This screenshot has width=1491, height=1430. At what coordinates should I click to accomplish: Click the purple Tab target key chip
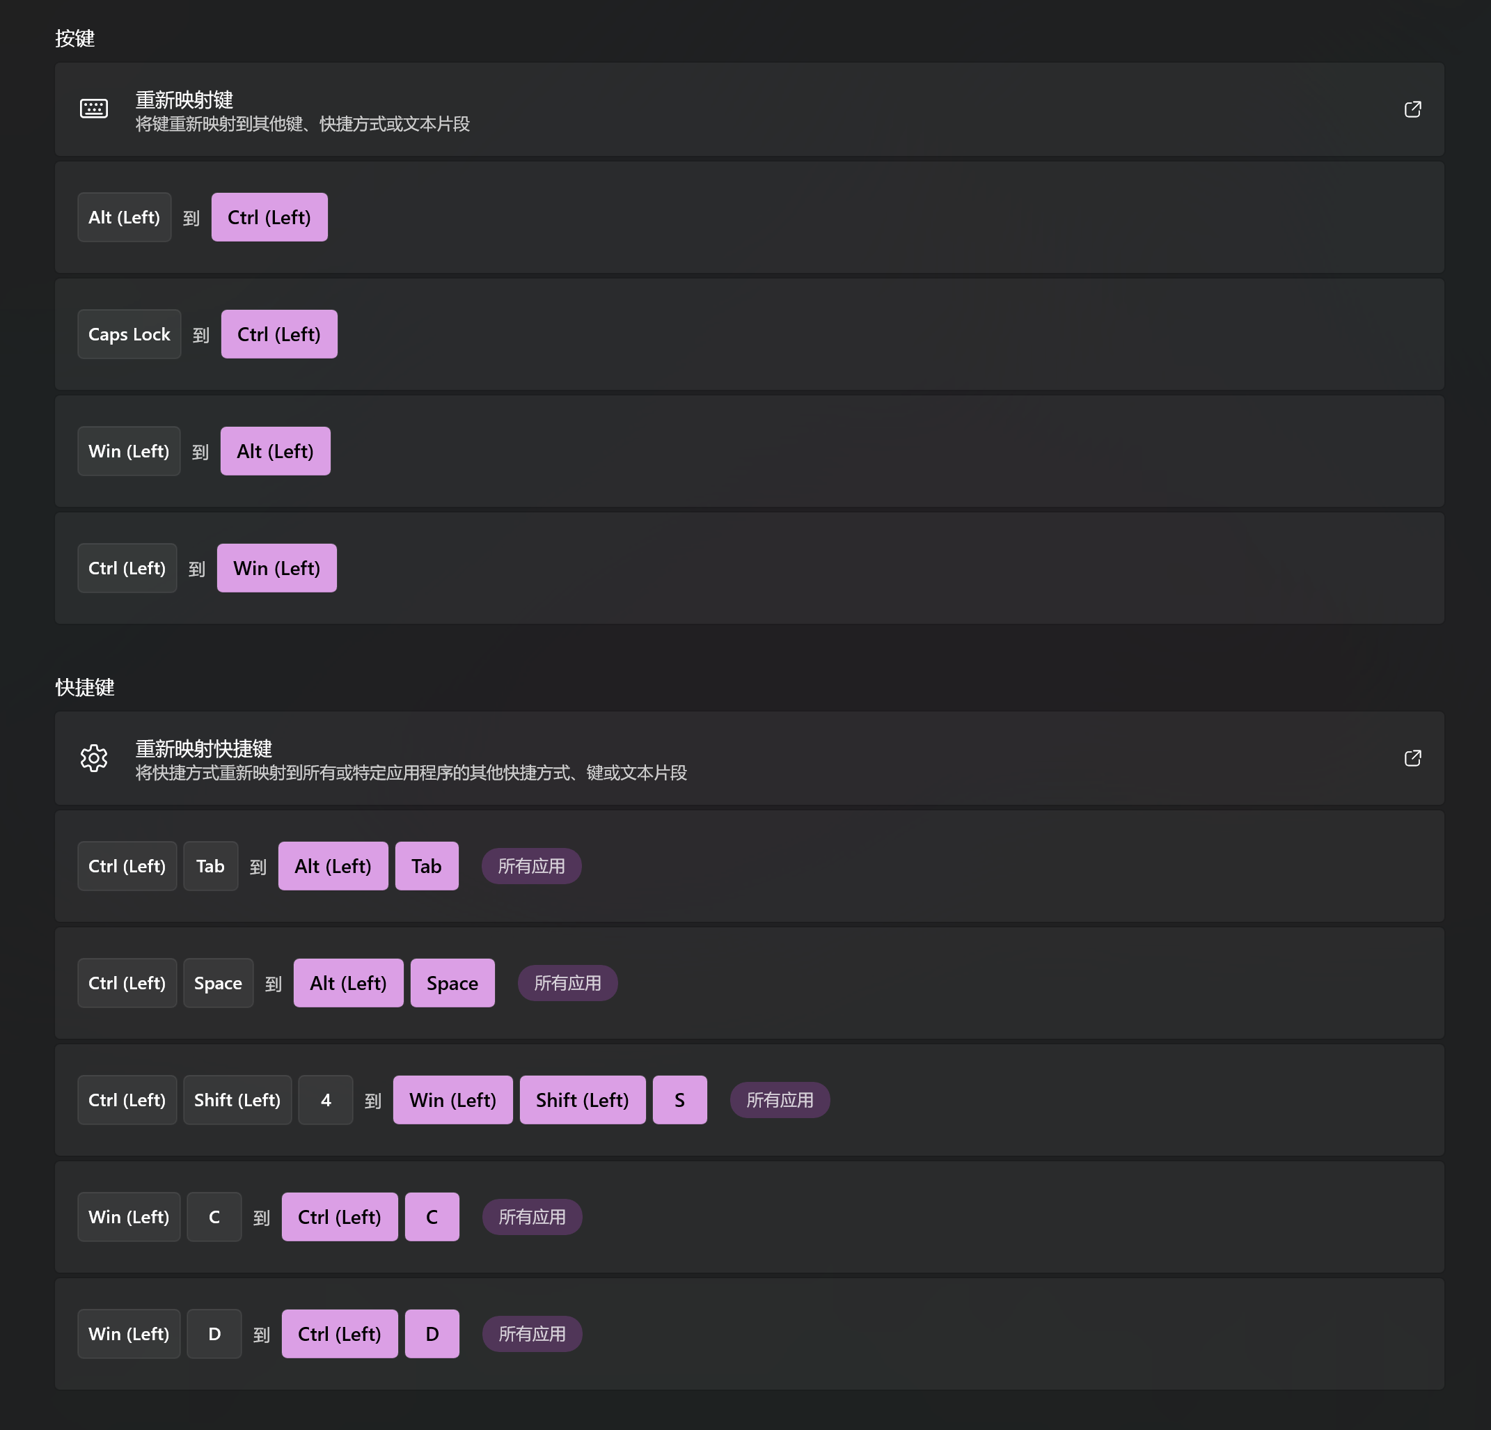tap(427, 866)
